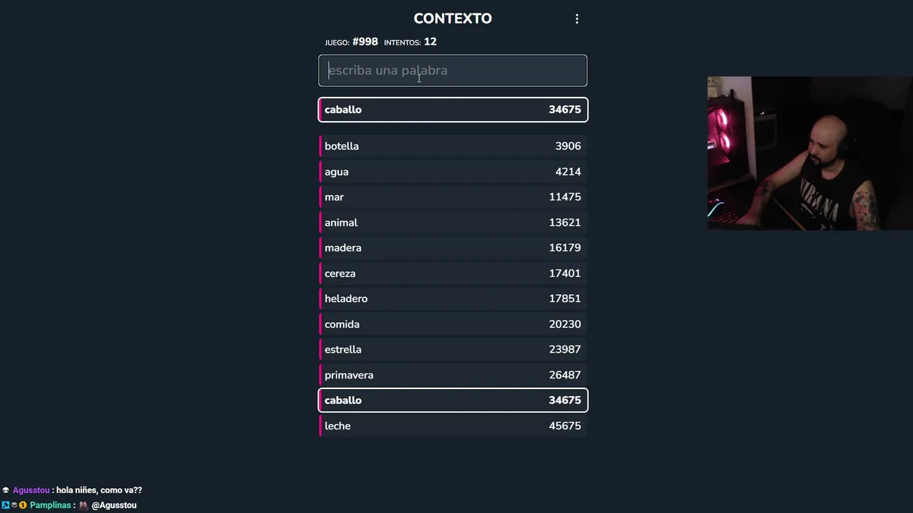Select the leche guess row
This screenshot has width=913, height=513.
[453, 426]
